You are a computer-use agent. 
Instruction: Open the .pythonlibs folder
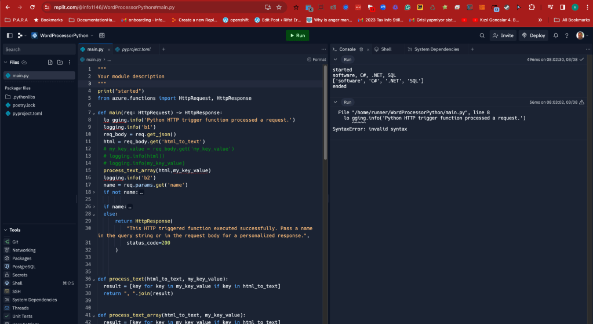click(x=39, y=97)
